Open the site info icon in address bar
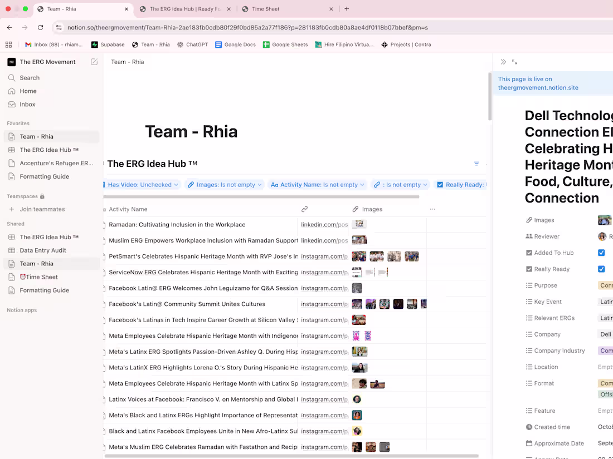The width and height of the screenshot is (613, 459). coord(59,27)
